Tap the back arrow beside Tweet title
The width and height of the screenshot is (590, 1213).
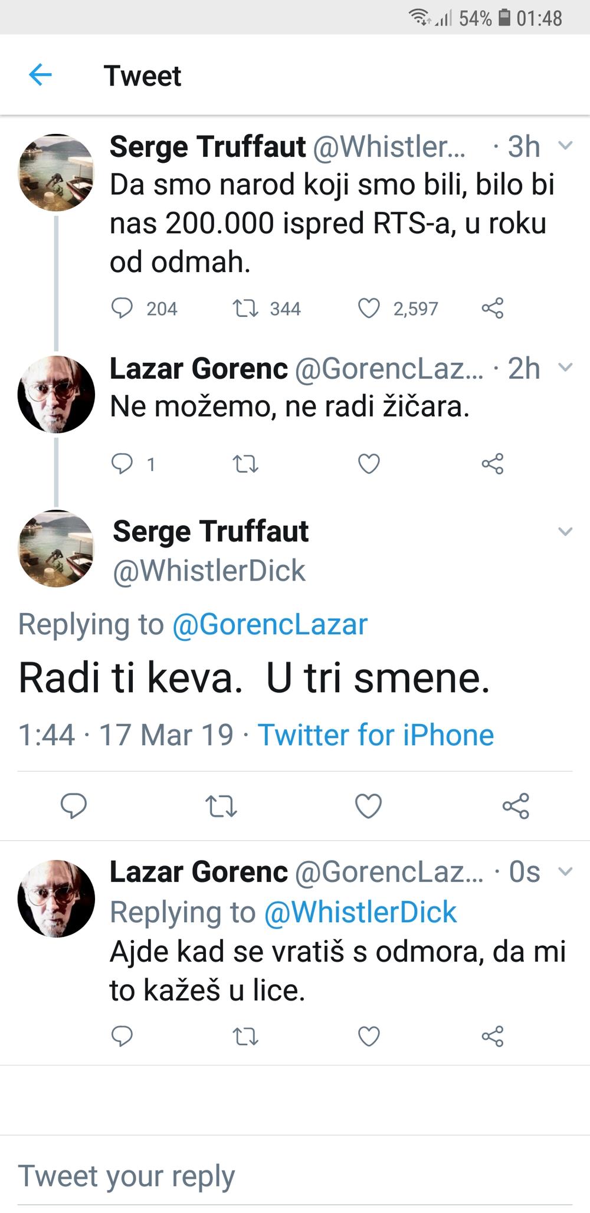coord(40,75)
